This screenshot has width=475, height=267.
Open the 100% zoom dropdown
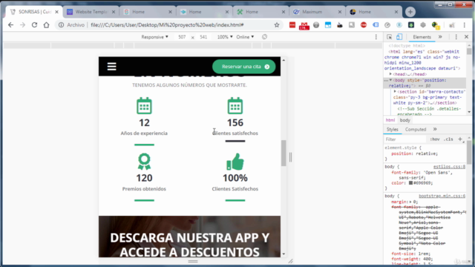tap(225, 37)
